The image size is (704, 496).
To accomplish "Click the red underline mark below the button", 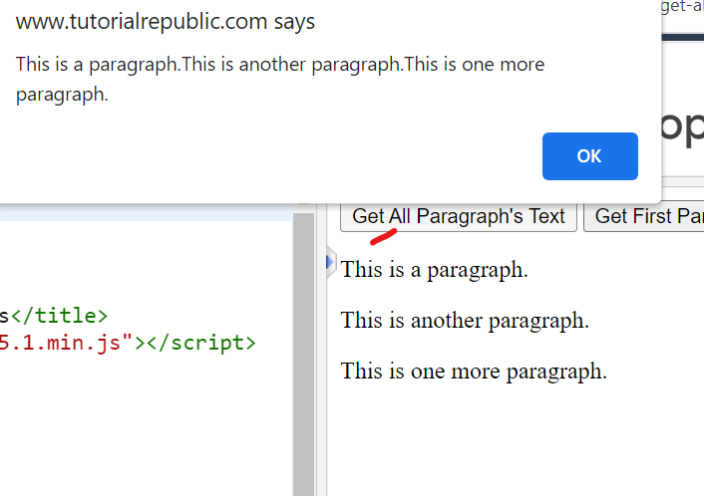I will (x=383, y=237).
